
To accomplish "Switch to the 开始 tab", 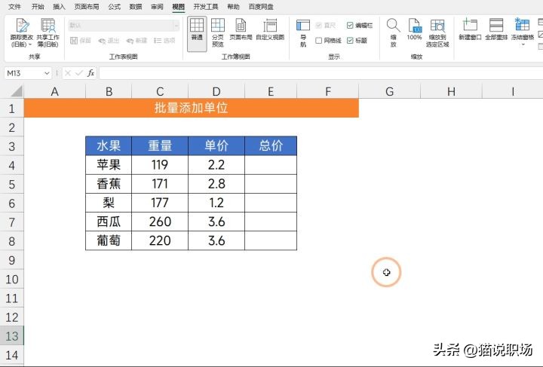I will click(38, 7).
